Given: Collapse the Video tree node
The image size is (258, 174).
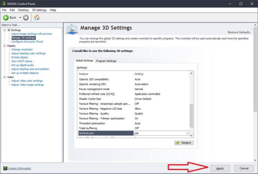Looking at the screenshot, I should click(x=5, y=77).
